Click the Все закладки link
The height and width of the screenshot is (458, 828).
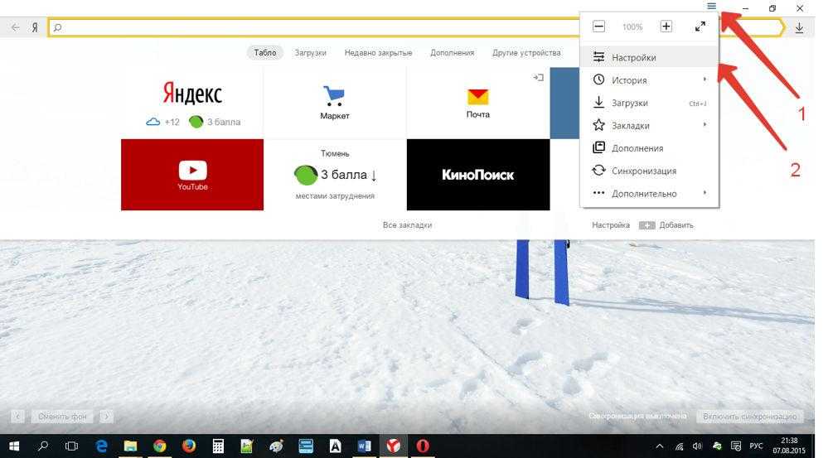tap(407, 225)
